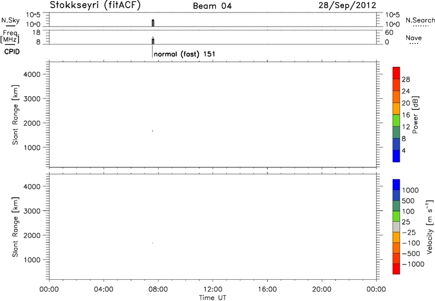Click the 28 tick on Power colorbar

coord(406,79)
